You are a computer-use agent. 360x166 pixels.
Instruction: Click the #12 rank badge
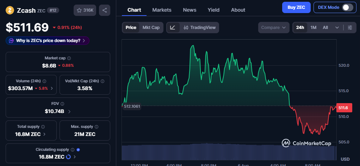[x=53, y=10]
